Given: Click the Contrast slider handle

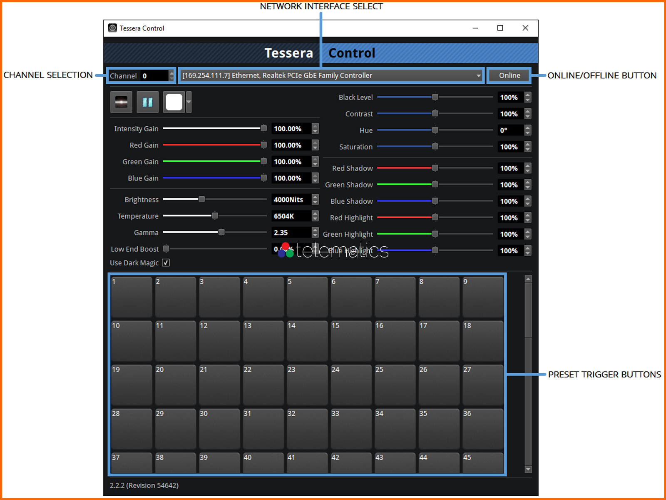Looking at the screenshot, I should (x=435, y=113).
